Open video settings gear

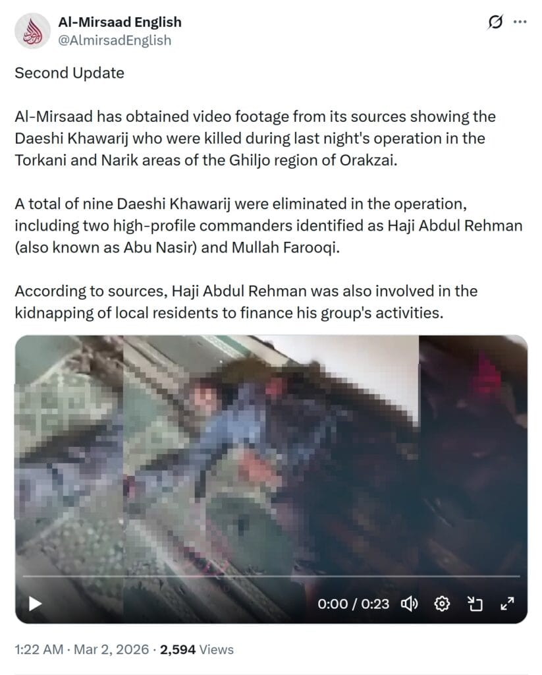pyautogui.click(x=442, y=604)
